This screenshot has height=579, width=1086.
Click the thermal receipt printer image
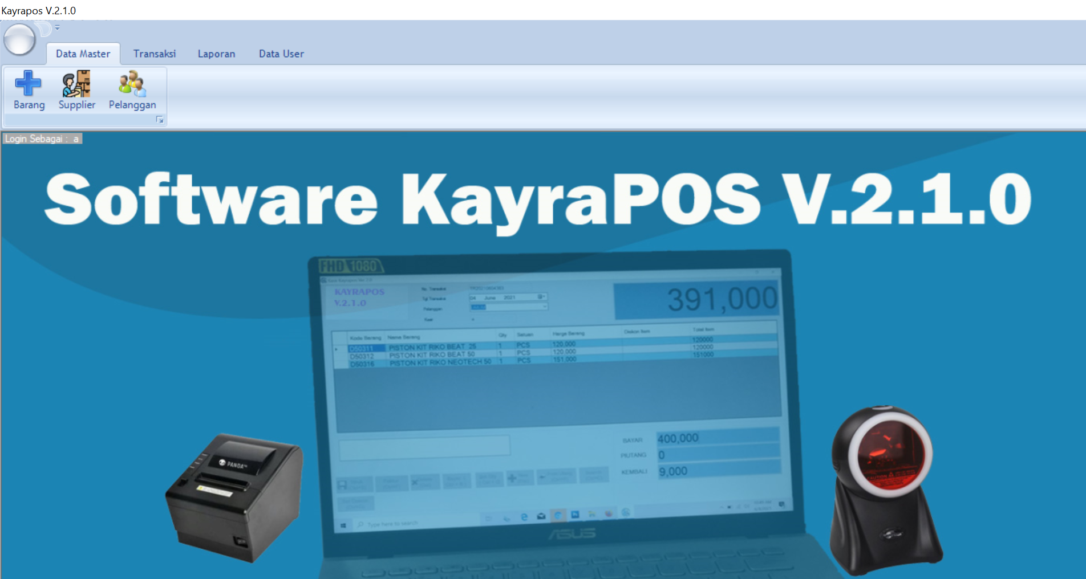(234, 496)
